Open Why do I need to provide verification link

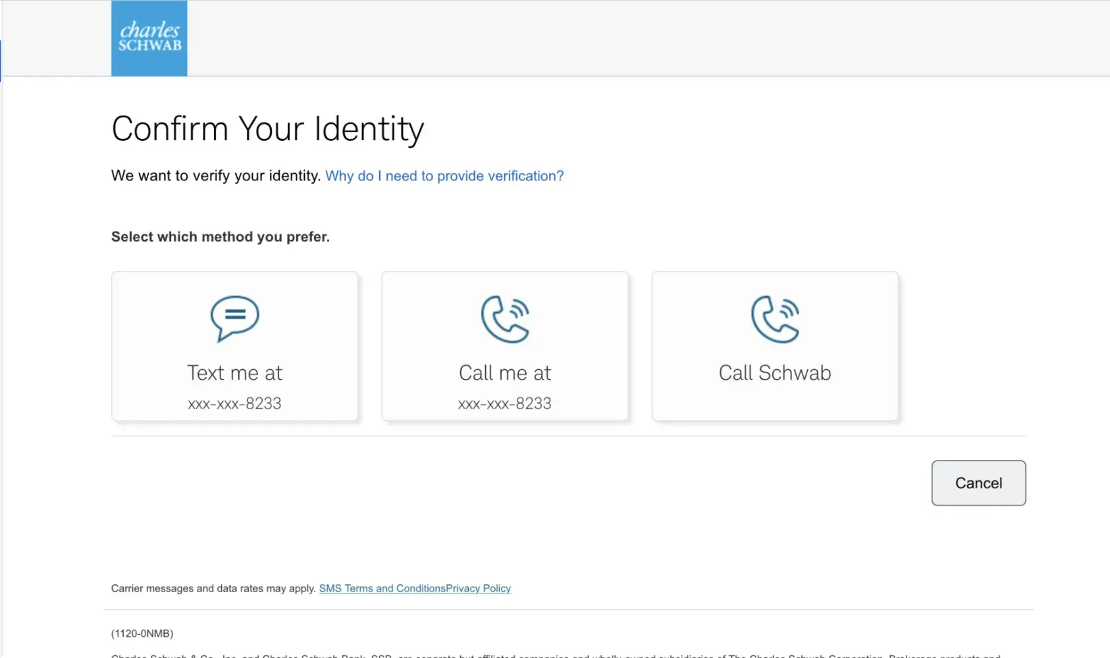(444, 176)
